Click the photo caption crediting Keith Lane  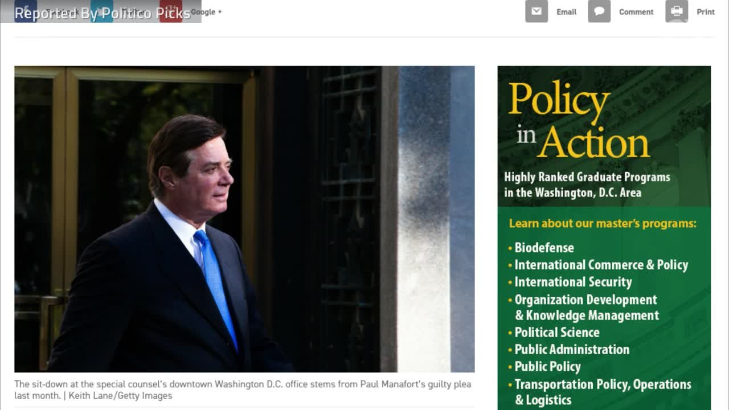(243, 390)
